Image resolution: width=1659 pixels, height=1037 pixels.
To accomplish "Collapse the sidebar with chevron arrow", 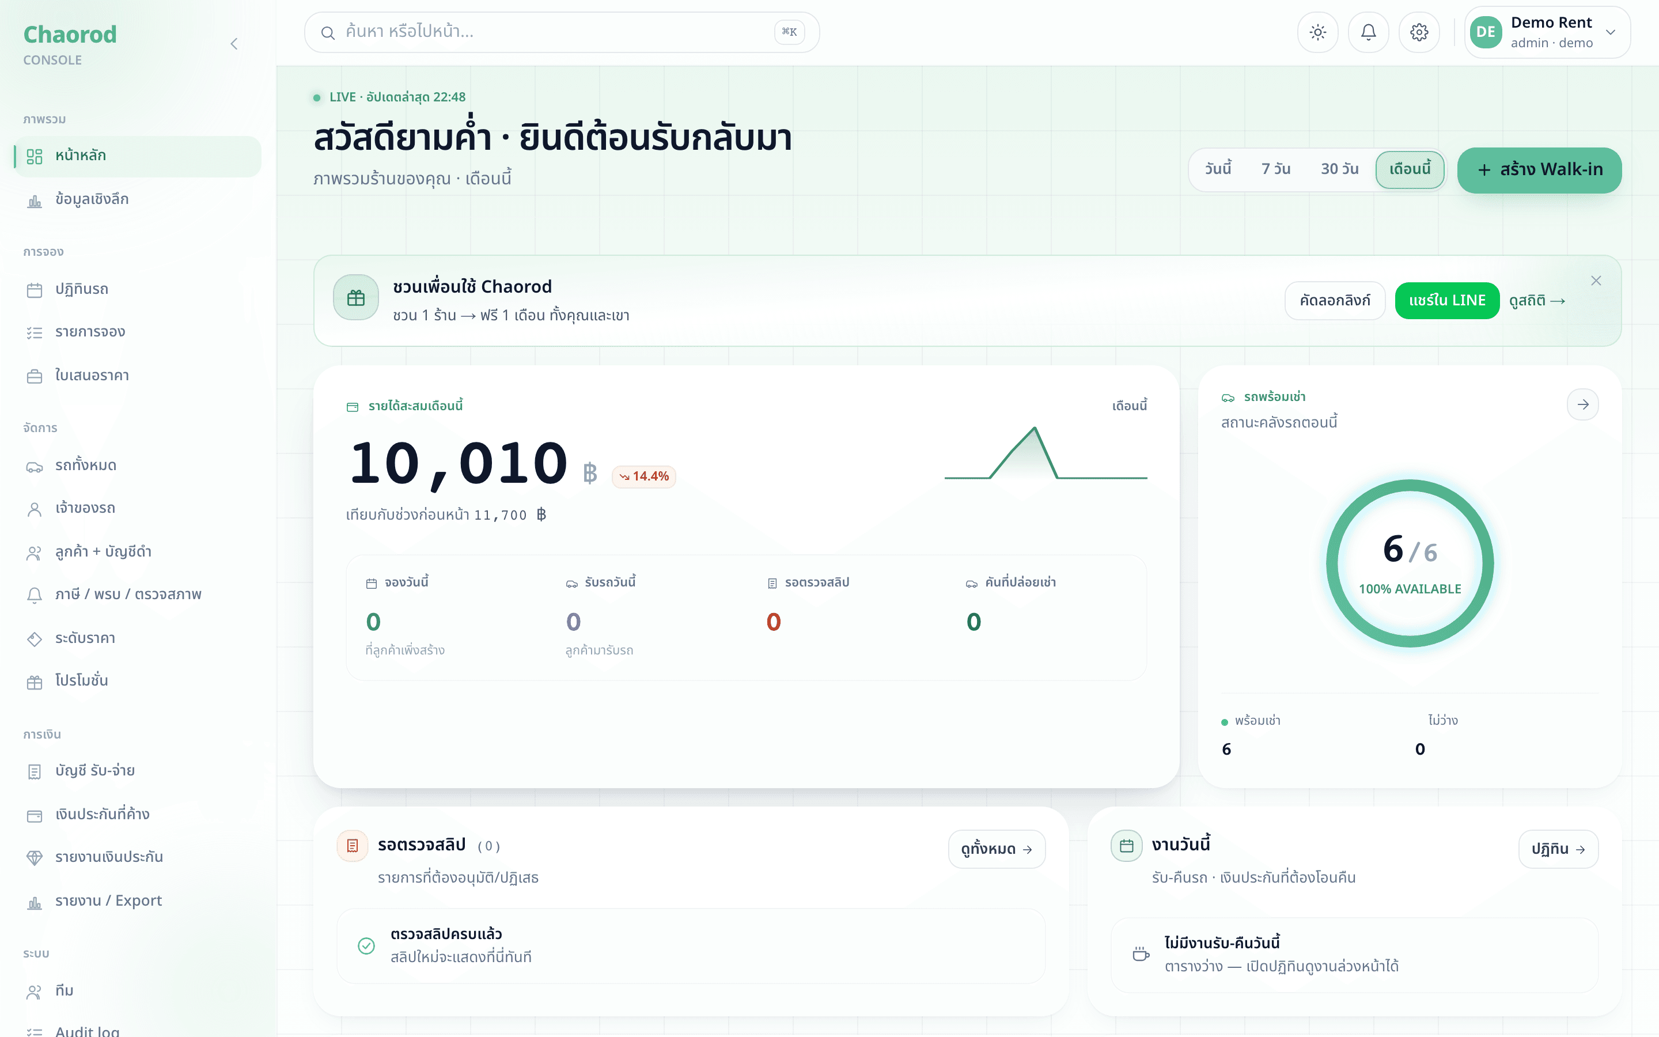I will (x=234, y=44).
